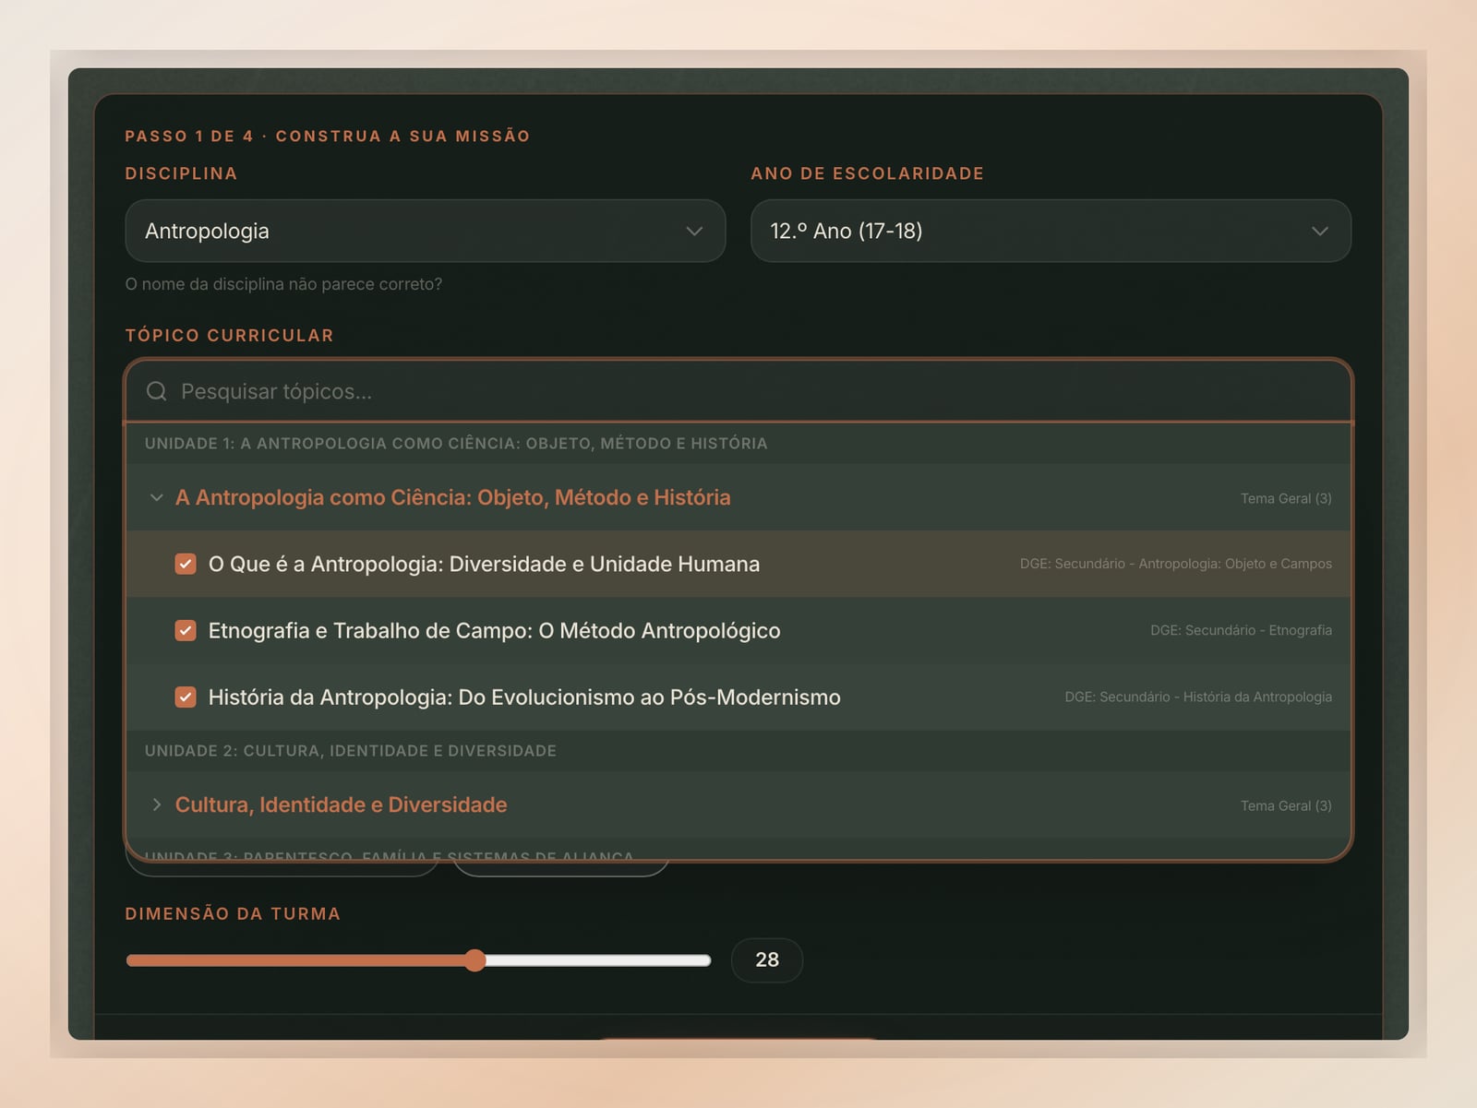The image size is (1477, 1108).
Task: Click 'O nome da disciplina não parece correto?' link
Action: coord(283,284)
